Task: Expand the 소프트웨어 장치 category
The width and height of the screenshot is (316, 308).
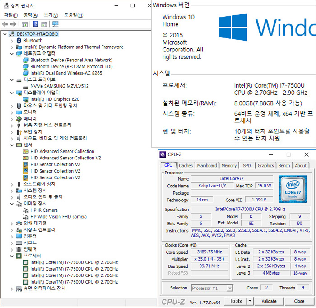Action: click(x=12, y=184)
